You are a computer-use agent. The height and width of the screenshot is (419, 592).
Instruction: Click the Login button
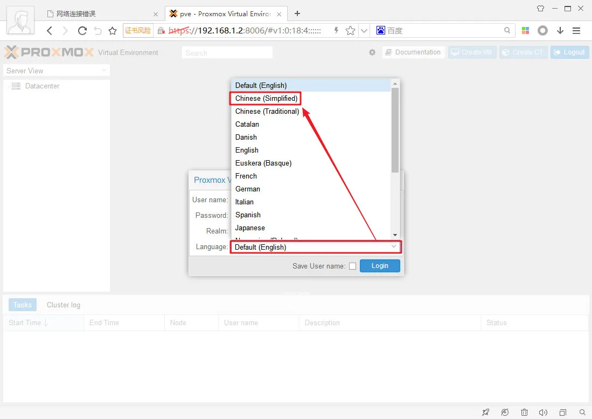click(x=380, y=266)
